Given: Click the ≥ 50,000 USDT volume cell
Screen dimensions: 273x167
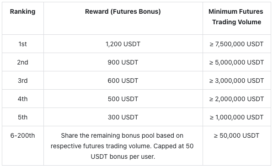Looking at the screenshot, I should click(237, 146).
